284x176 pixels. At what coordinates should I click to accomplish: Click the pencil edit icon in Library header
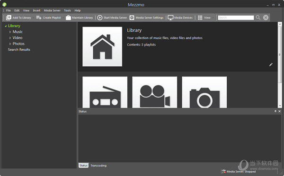(x=271, y=64)
